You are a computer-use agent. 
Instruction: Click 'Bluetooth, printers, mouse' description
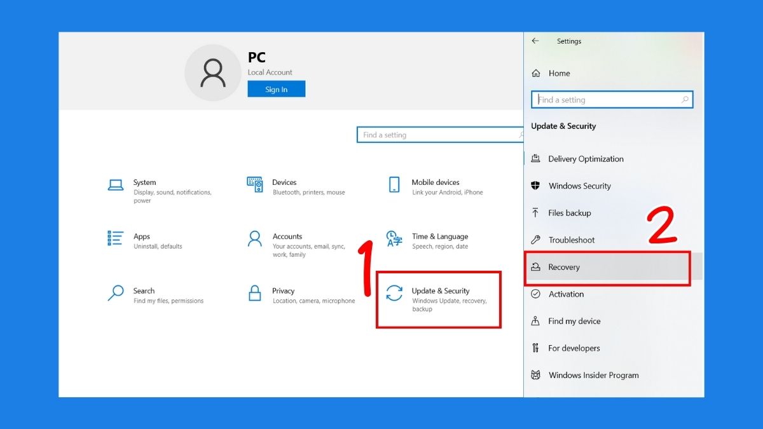309,193
